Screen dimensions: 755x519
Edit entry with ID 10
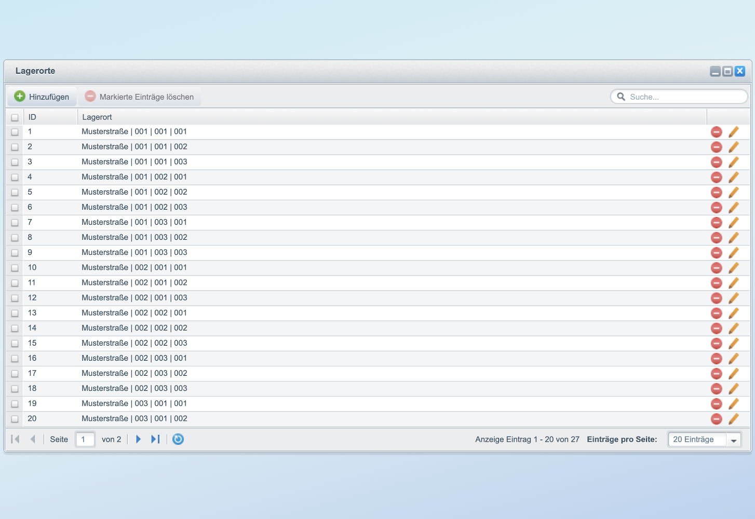coord(734,268)
